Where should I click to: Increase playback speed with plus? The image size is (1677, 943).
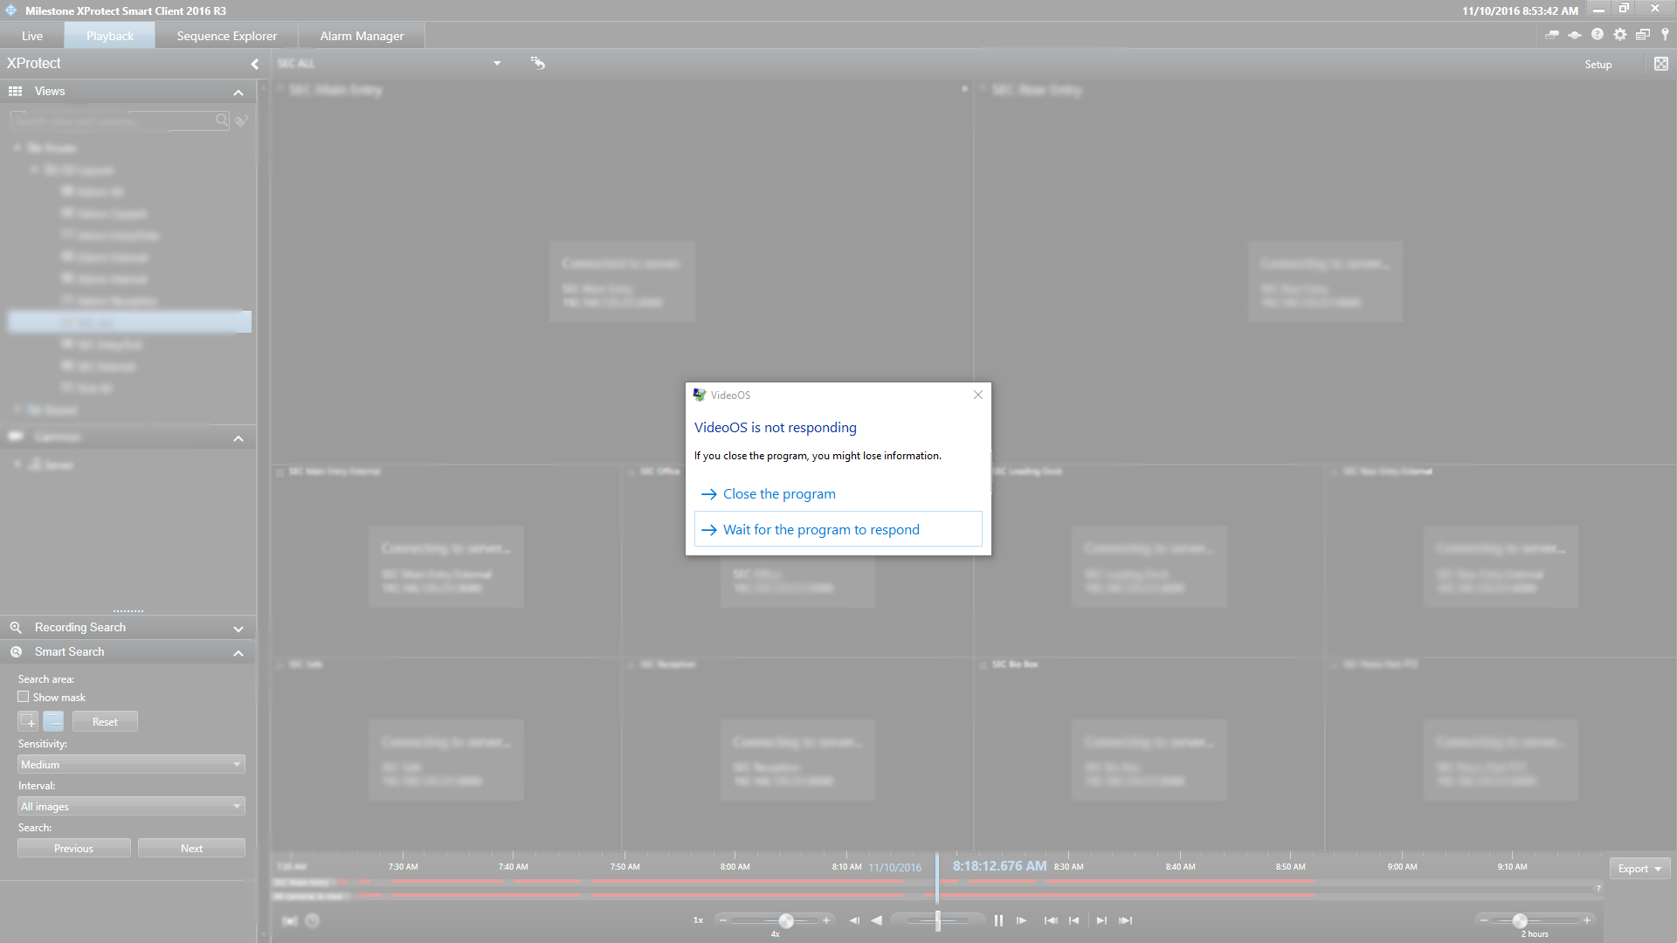click(825, 920)
